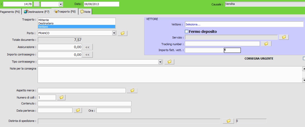
Task: Select Destinatario in Trasporto list
Action: point(77,23)
